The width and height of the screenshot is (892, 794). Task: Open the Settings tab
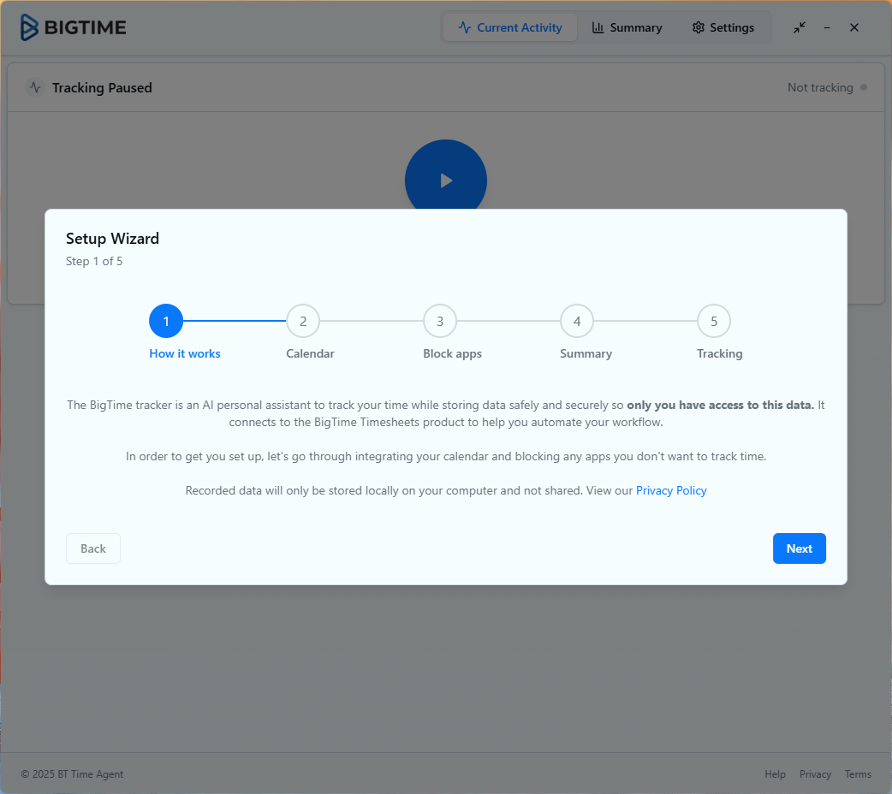pyautogui.click(x=723, y=27)
